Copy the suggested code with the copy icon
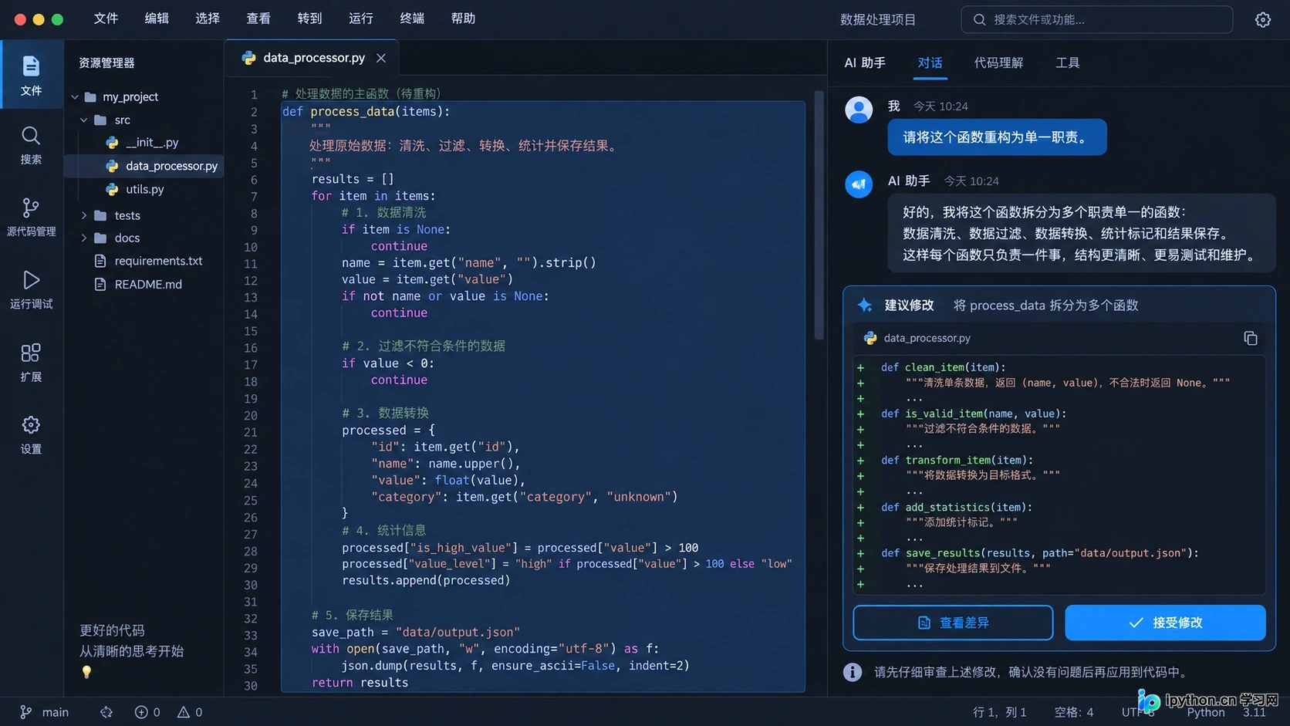This screenshot has width=1290, height=726. (x=1251, y=339)
